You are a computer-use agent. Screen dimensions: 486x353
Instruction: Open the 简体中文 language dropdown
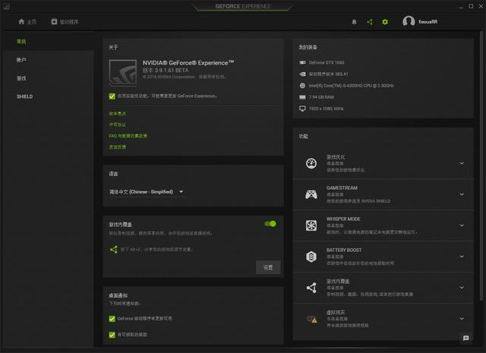[x=147, y=192]
